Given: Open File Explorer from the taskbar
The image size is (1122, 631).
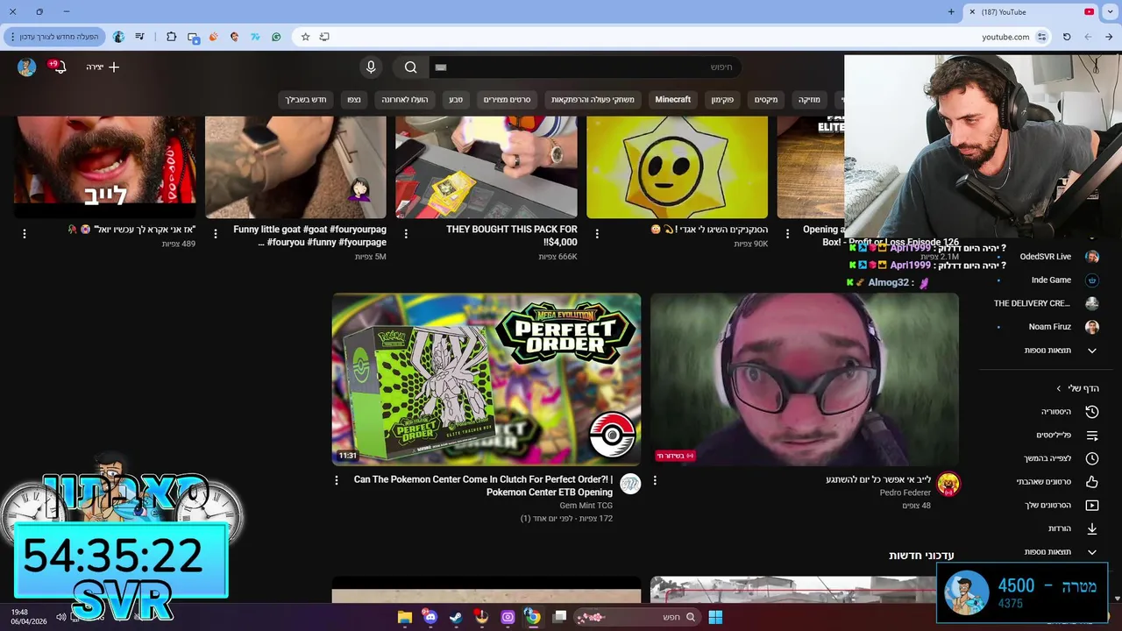Looking at the screenshot, I should (404, 617).
